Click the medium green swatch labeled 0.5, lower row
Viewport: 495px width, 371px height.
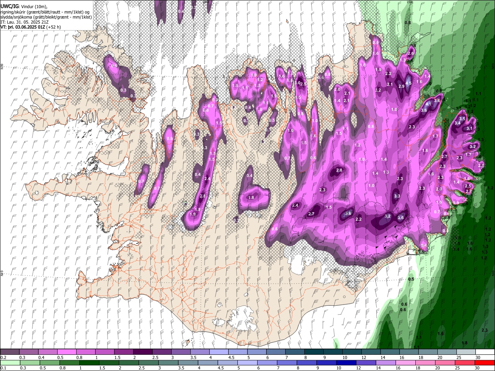click(x=49, y=362)
